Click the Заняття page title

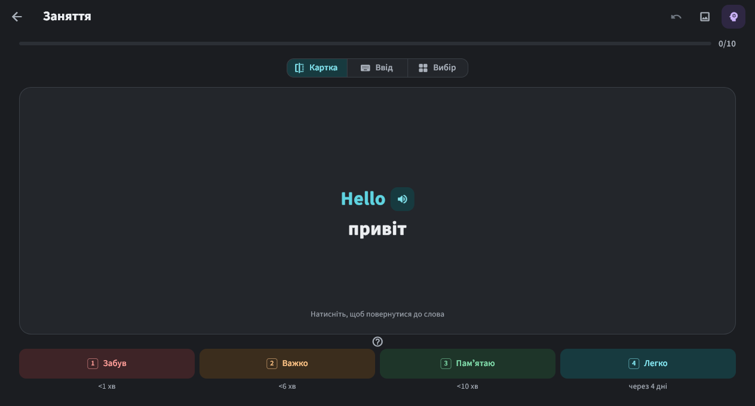click(67, 17)
